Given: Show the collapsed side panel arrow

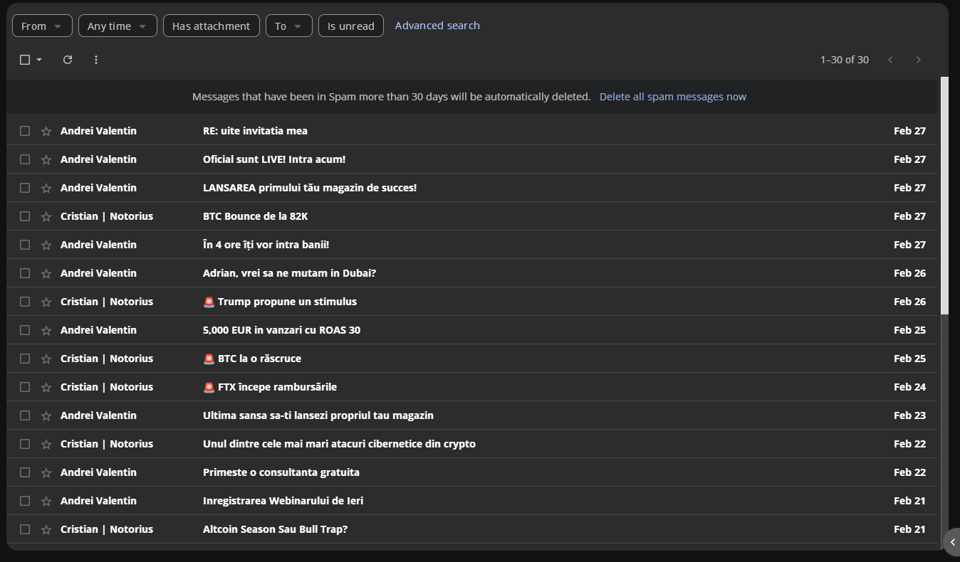Looking at the screenshot, I should [x=952, y=542].
